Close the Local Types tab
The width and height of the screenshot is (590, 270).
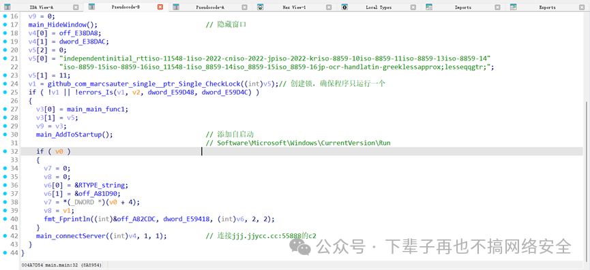coord(413,7)
